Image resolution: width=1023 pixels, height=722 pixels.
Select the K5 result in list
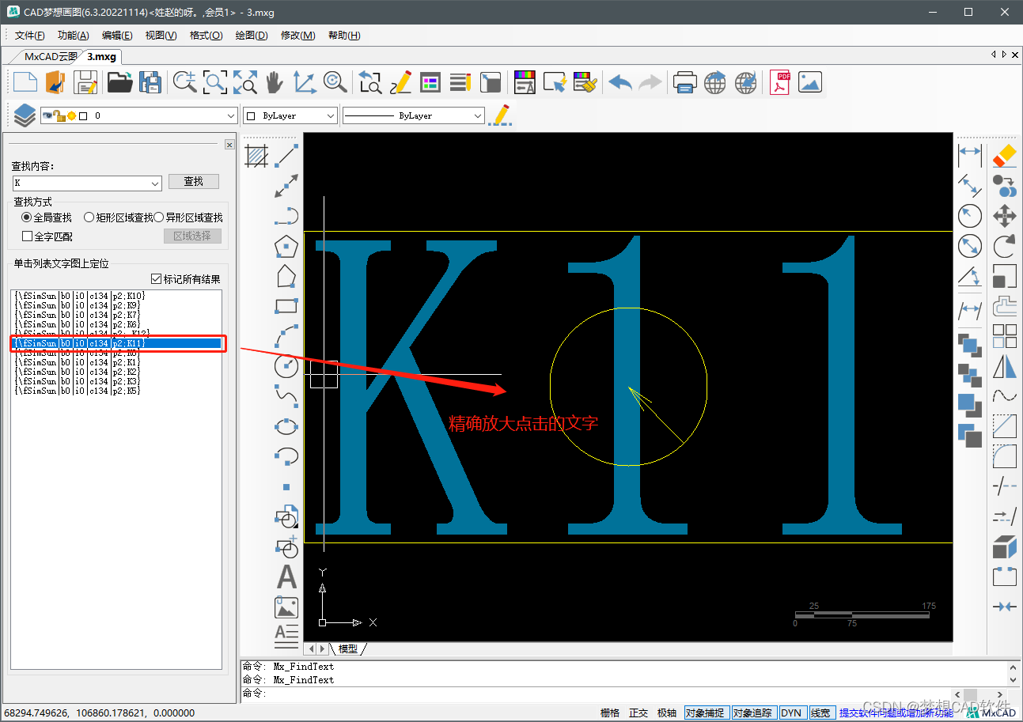point(78,391)
